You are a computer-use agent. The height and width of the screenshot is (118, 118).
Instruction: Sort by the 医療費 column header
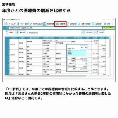pos(95,38)
